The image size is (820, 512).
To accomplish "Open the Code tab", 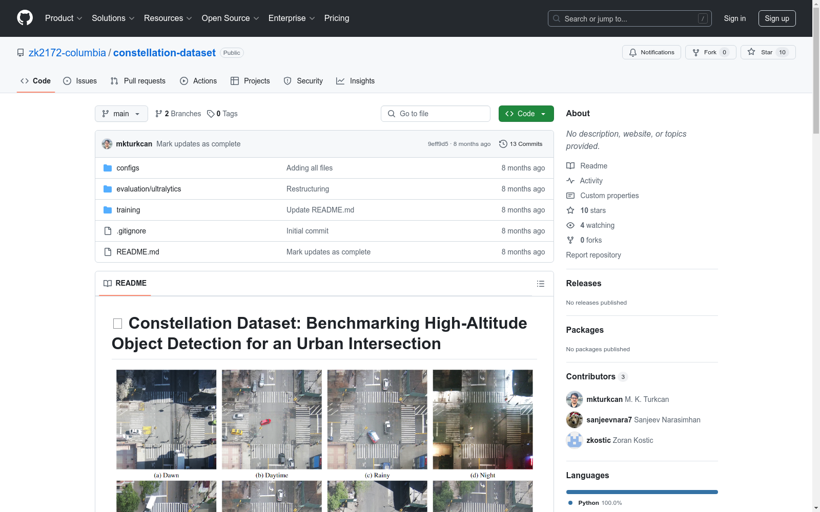I will click(36, 81).
